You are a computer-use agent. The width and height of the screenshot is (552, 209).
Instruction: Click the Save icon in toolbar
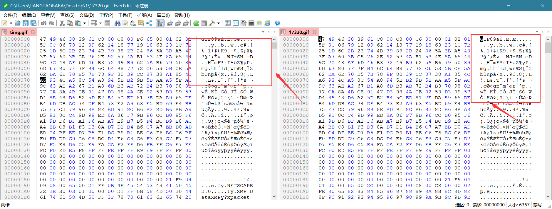coord(26,23)
